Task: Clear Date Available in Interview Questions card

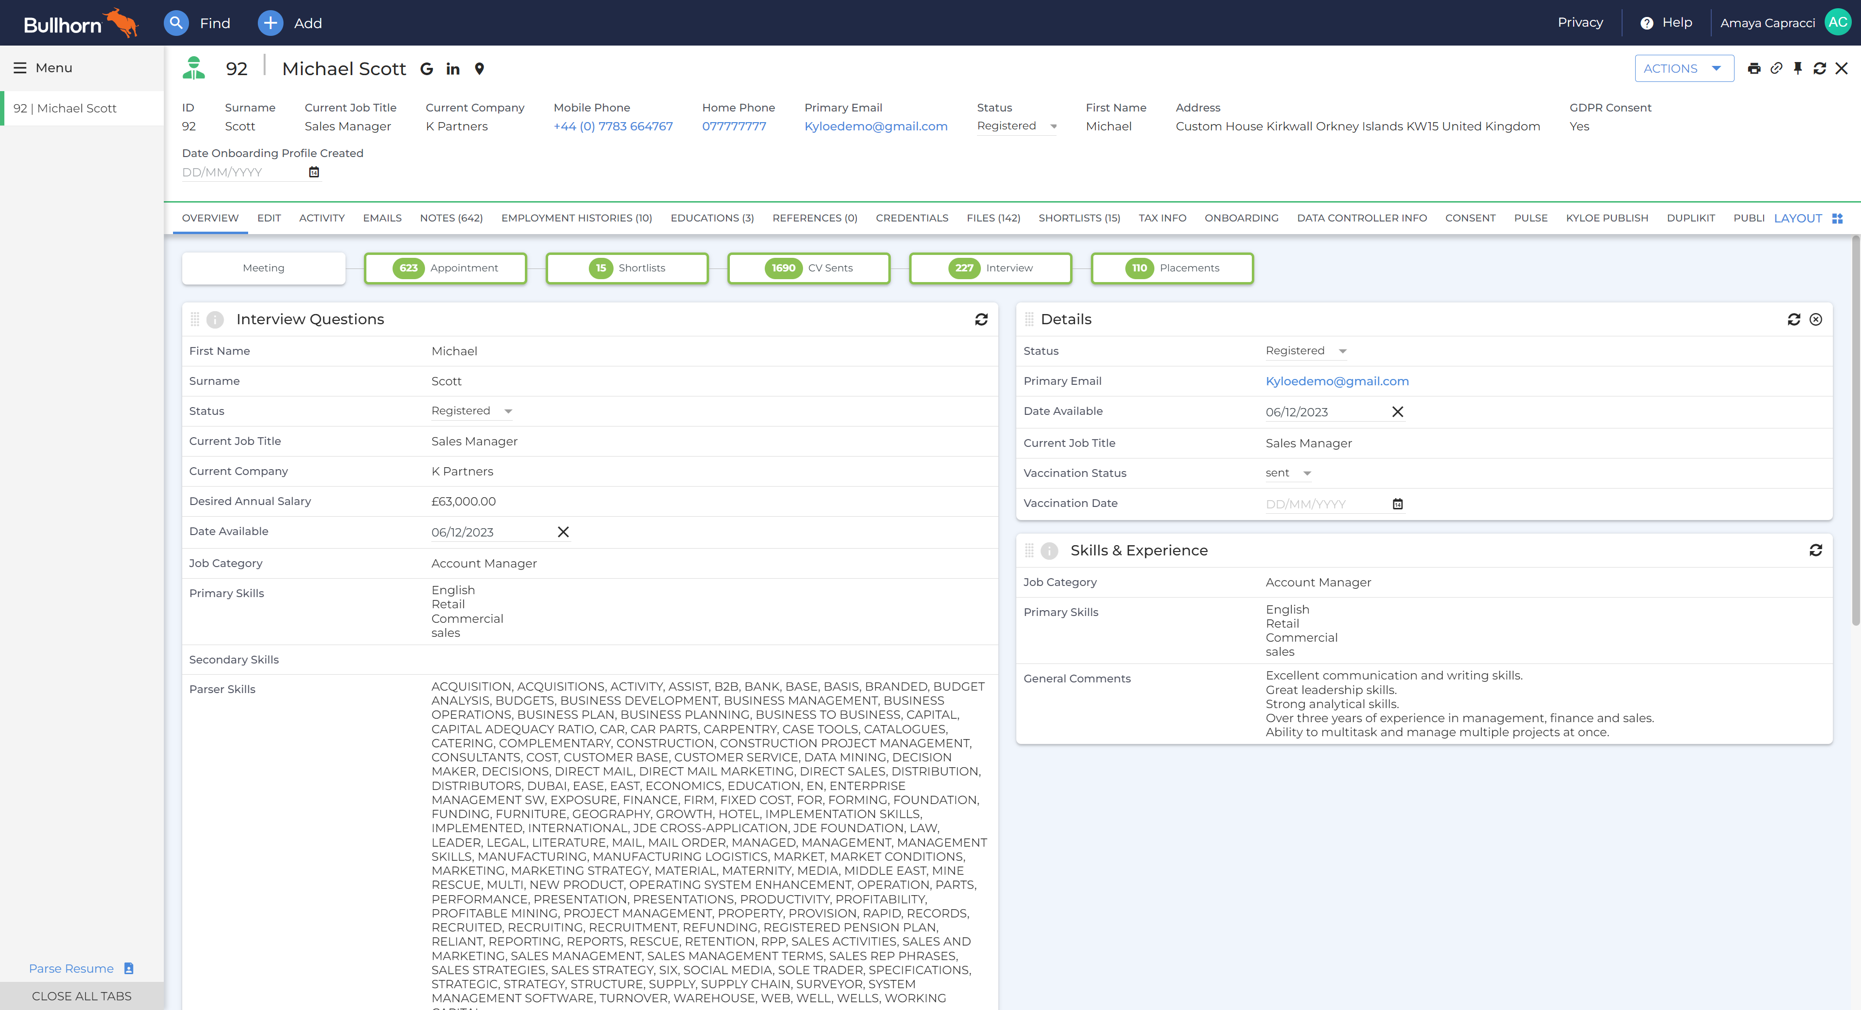Action: tap(564, 532)
